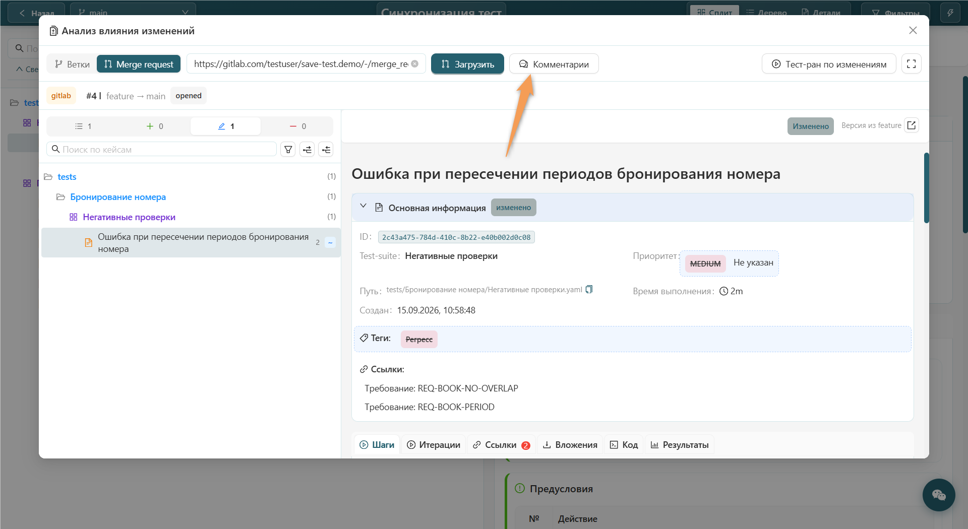Select the Merge request mode
968x529 pixels.
(139, 64)
